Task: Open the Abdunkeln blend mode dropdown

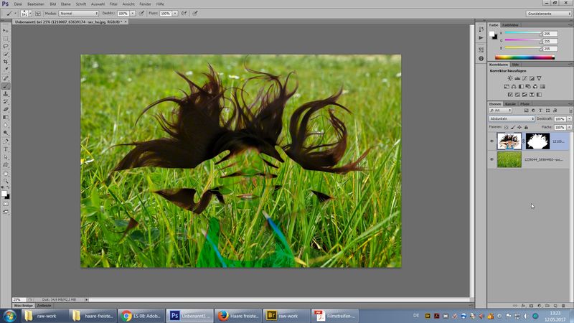Action: [512, 118]
